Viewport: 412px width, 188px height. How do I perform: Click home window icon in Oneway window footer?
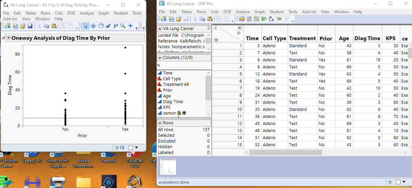click(x=118, y=148)
